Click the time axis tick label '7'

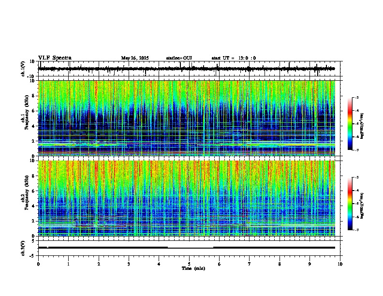250,264
